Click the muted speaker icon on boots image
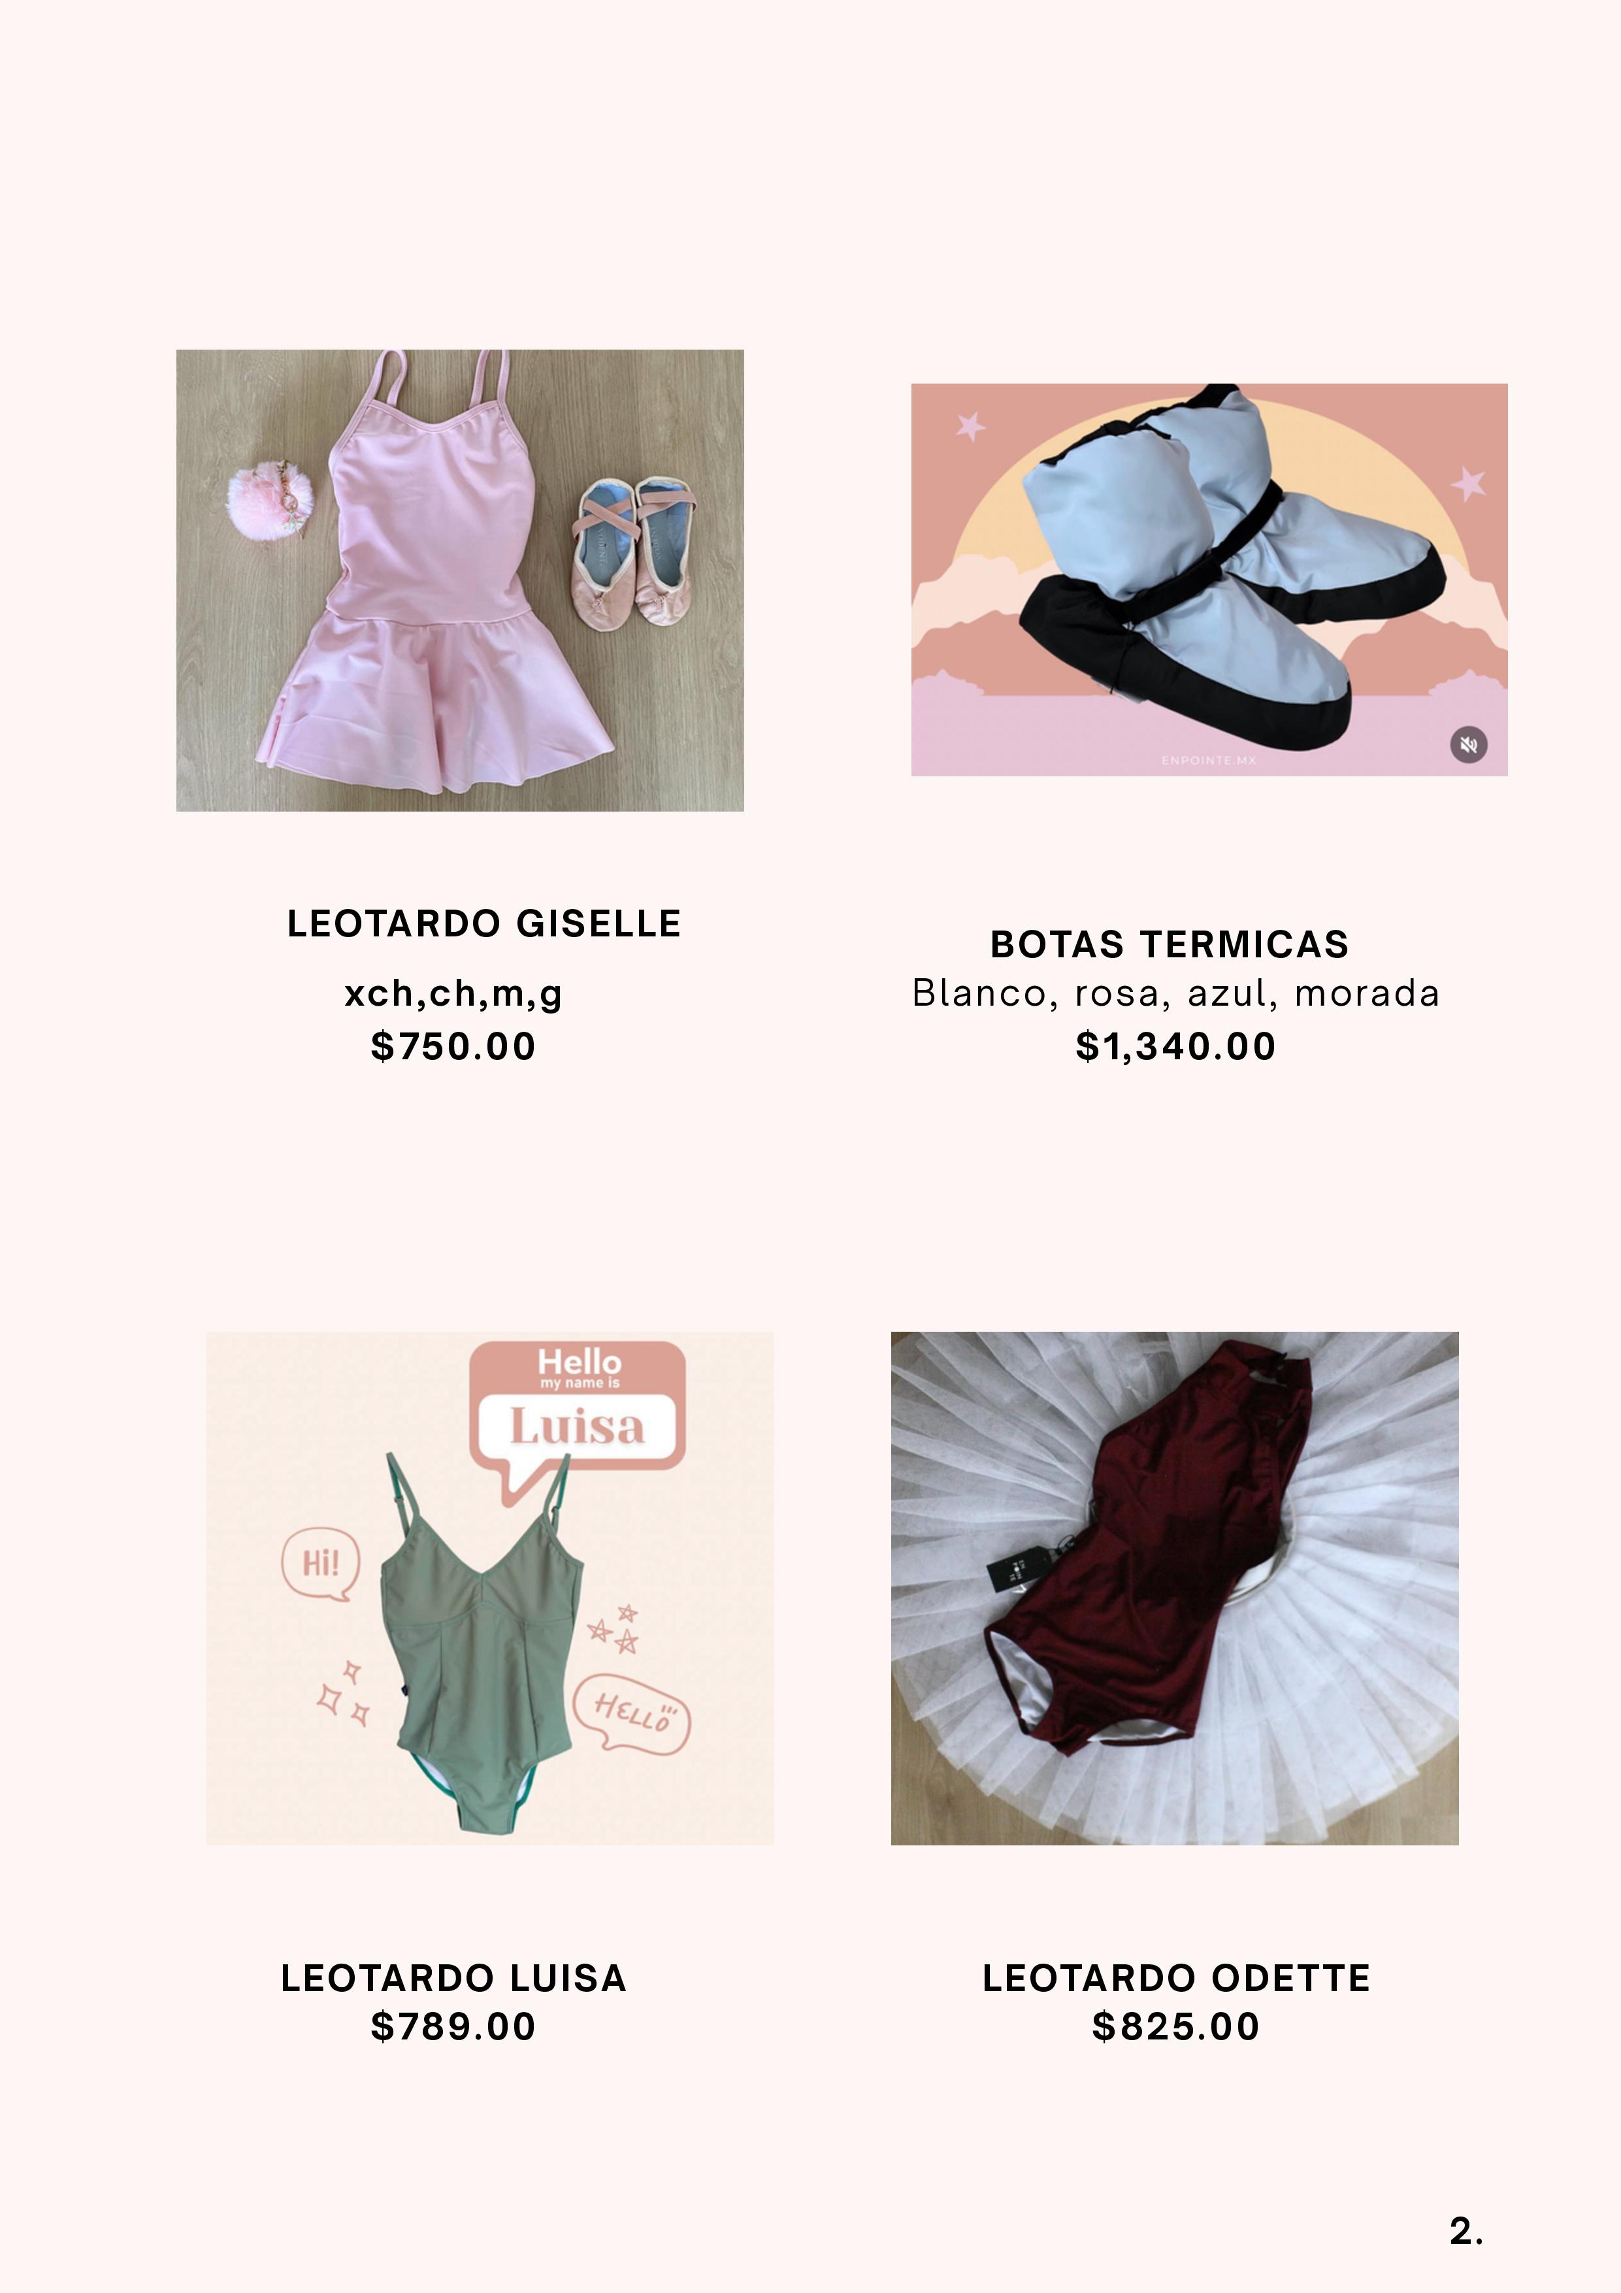 click(x=1468, y=745)
